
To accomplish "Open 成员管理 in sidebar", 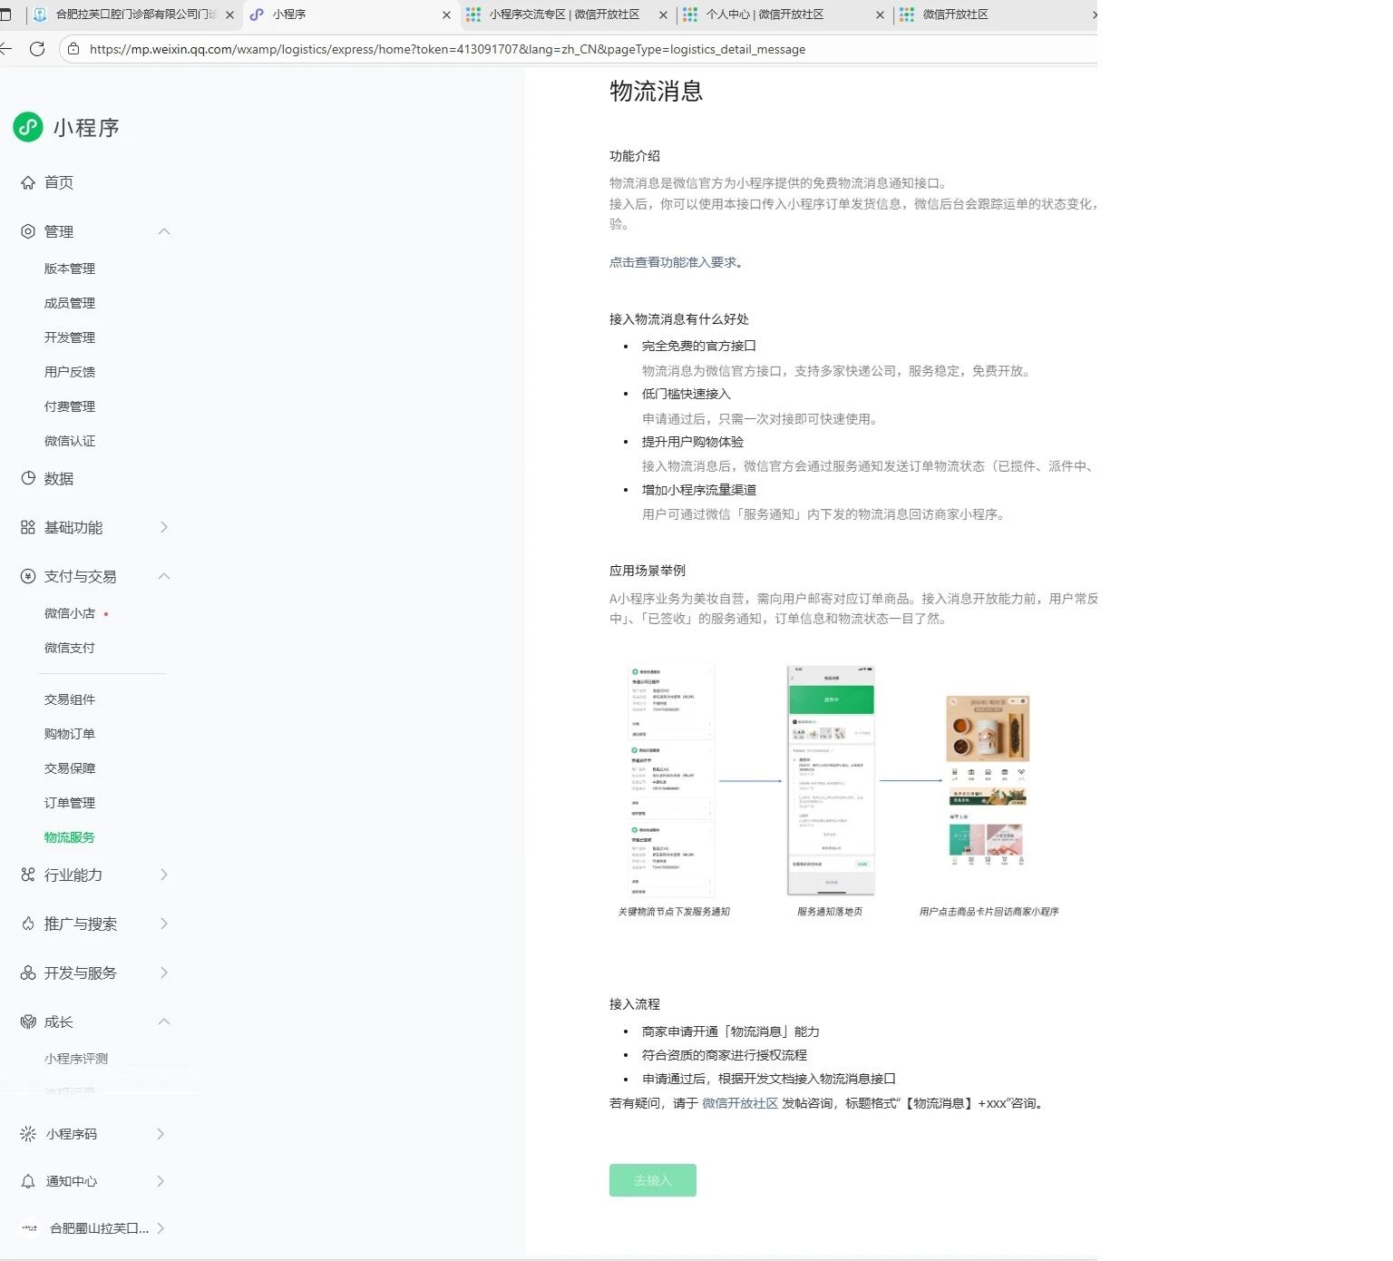I will [70, 303].
